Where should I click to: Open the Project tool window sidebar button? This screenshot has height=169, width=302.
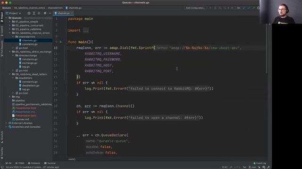[x=2, y=17]
